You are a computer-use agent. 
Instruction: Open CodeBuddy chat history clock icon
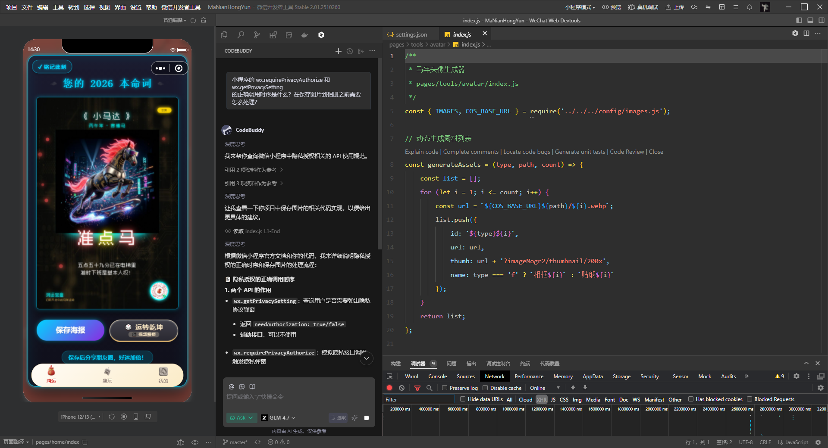(x=350, y=51)
